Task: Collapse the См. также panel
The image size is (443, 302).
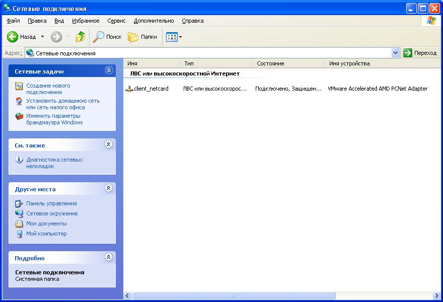Action: [109, 144]
